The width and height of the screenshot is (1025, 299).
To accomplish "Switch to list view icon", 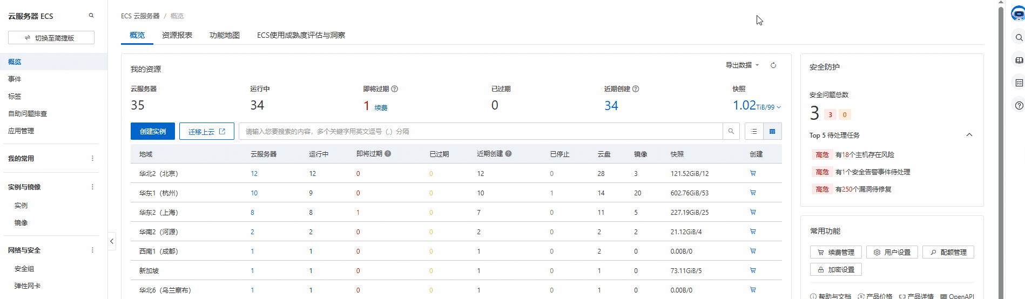I will (x=754, y=131).
